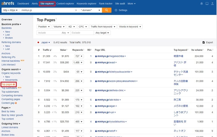Open the Site audit menu item
The width and height of the screenshot is (217, 137).
pyautogui.click(x=120, y=4)
